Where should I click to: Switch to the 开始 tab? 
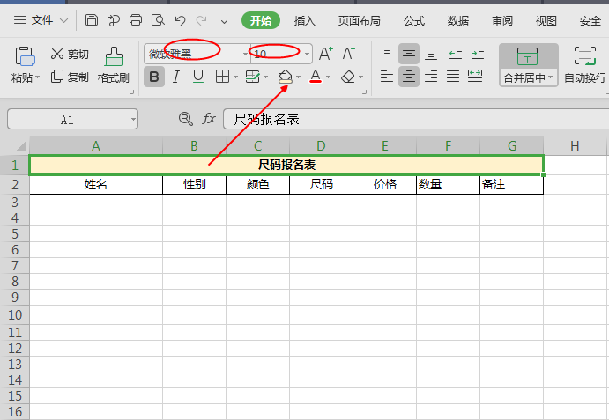(261, 20)
